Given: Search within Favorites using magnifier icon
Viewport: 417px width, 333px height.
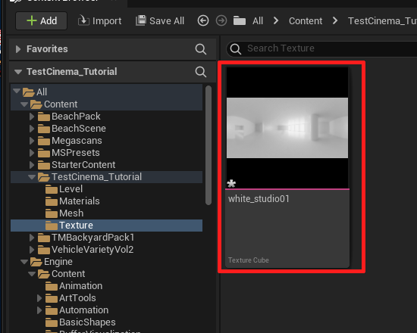Looking at the screenshot, I should (x=200, y=49).
